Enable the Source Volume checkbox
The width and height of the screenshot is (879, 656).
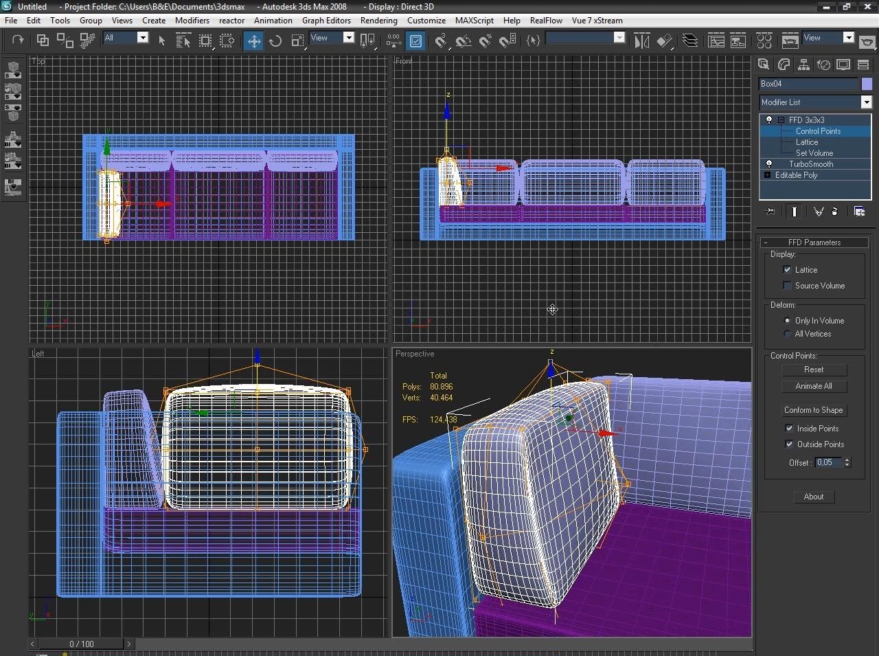click(x=787, y=286)
